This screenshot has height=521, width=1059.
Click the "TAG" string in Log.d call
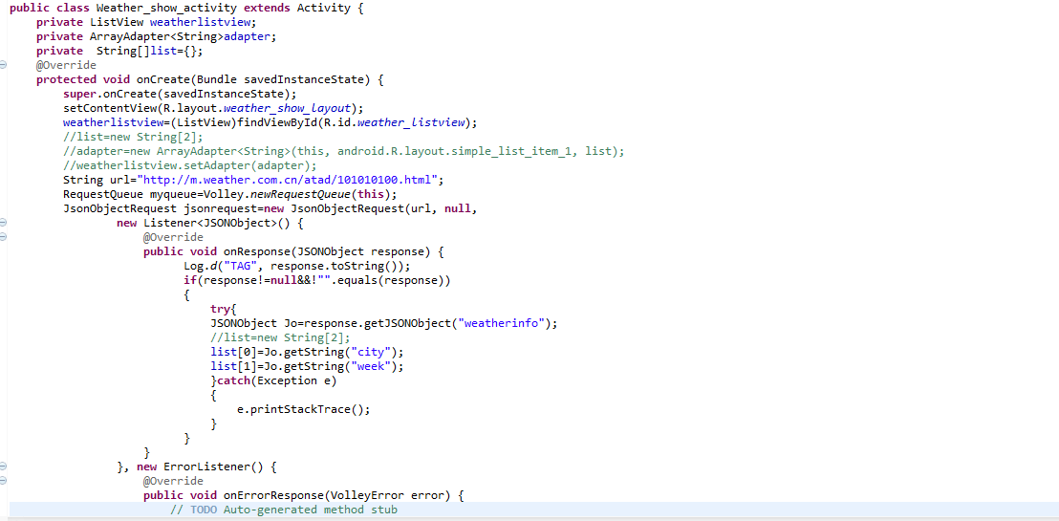pos(241,266)
